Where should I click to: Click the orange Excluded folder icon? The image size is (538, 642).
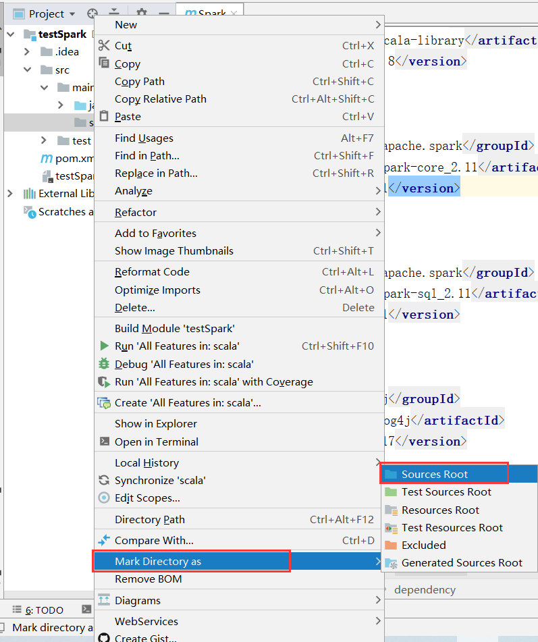(x=391, y=545)
